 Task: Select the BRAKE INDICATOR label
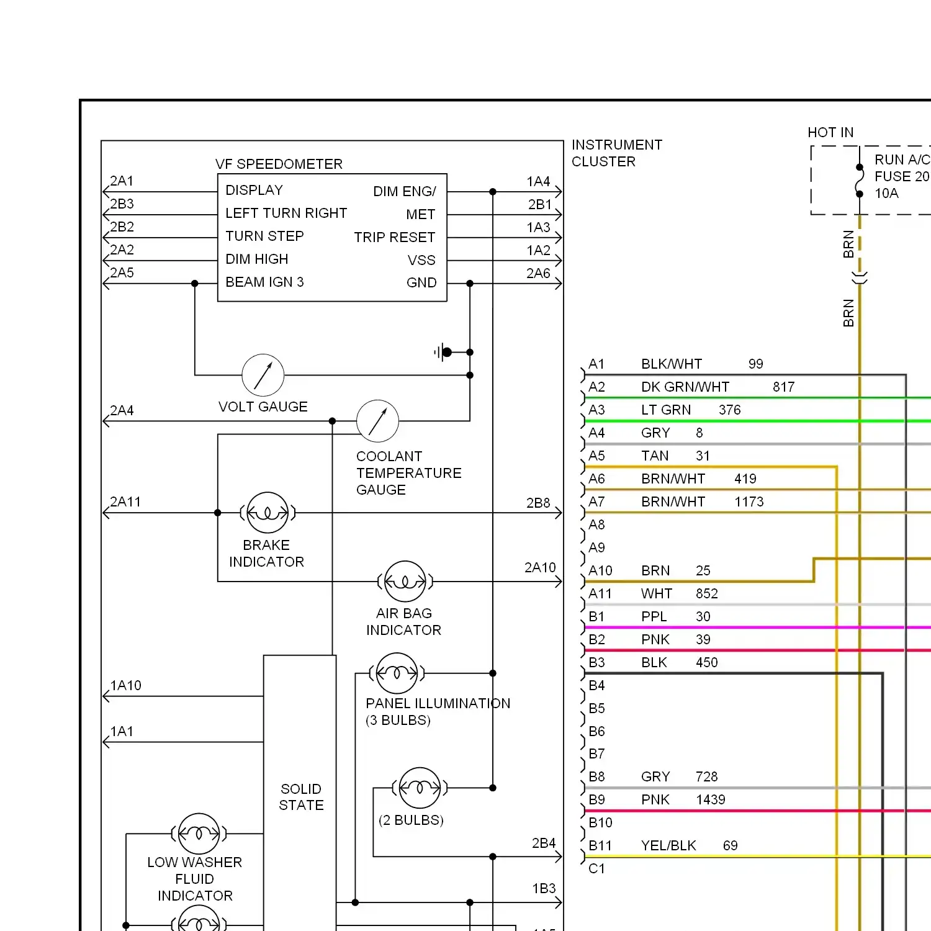click(266, 553)
